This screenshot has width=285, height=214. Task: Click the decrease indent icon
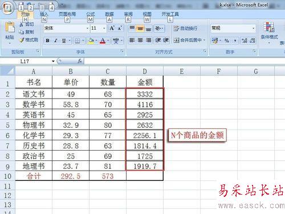[x=158, y=41]
